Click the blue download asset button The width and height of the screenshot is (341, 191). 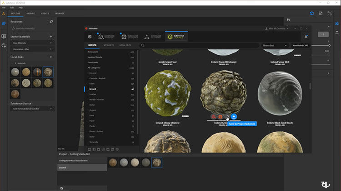234,117
